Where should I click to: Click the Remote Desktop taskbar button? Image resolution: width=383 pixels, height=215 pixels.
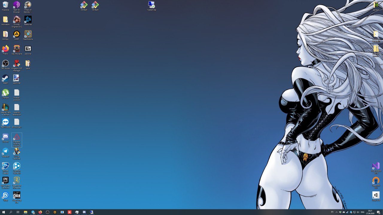pos(92,212)
